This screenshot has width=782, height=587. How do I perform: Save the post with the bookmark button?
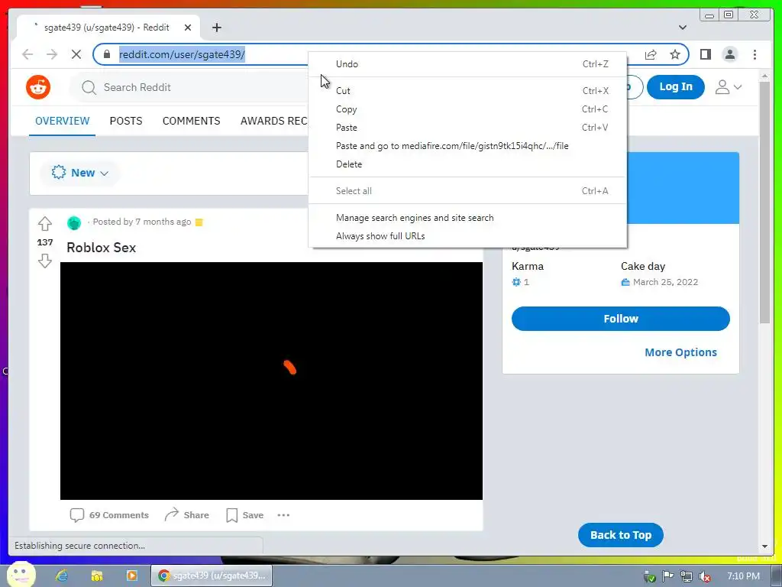(244, 515)
